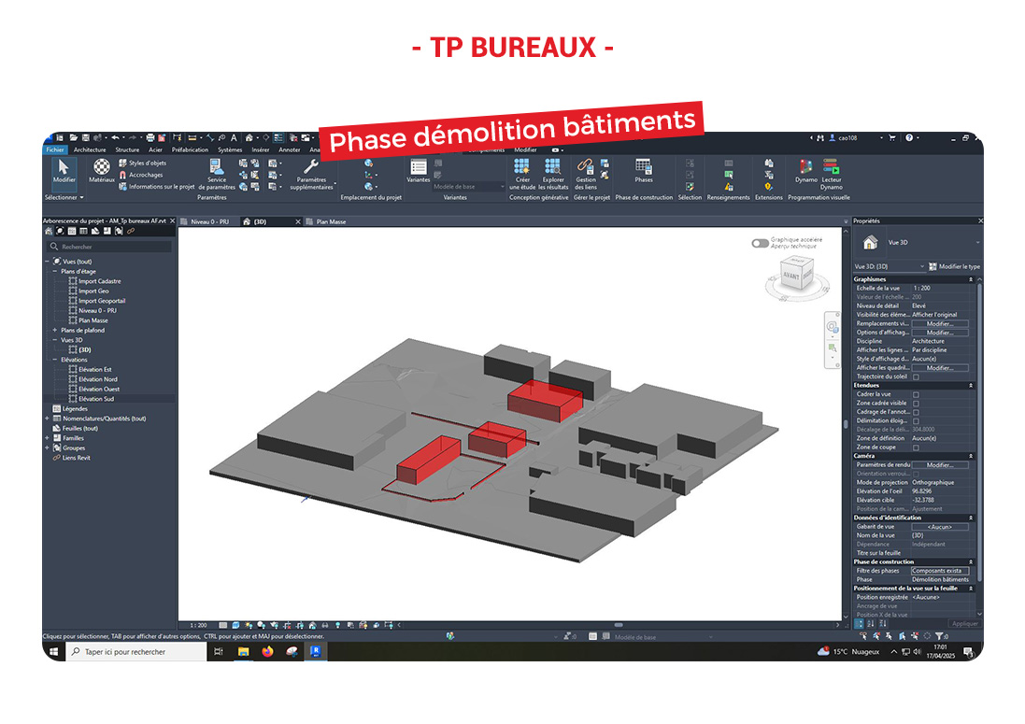
Task: Open the Fichier menu
Action: (x=55, y=149)
